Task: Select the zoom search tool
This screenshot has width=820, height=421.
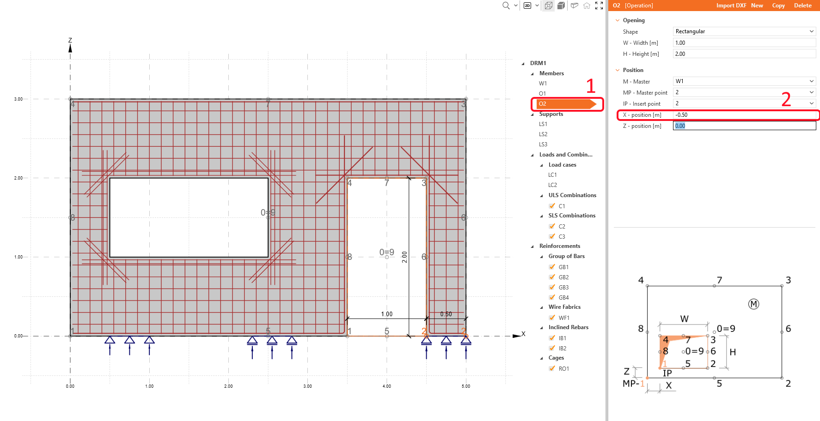Action: coord(505,6)
